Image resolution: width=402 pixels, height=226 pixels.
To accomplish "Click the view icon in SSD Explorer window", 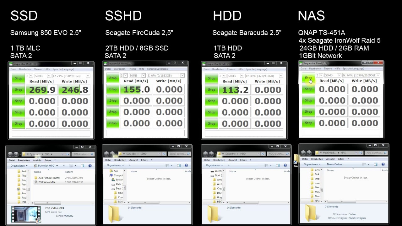I will (x=71, y=166).
